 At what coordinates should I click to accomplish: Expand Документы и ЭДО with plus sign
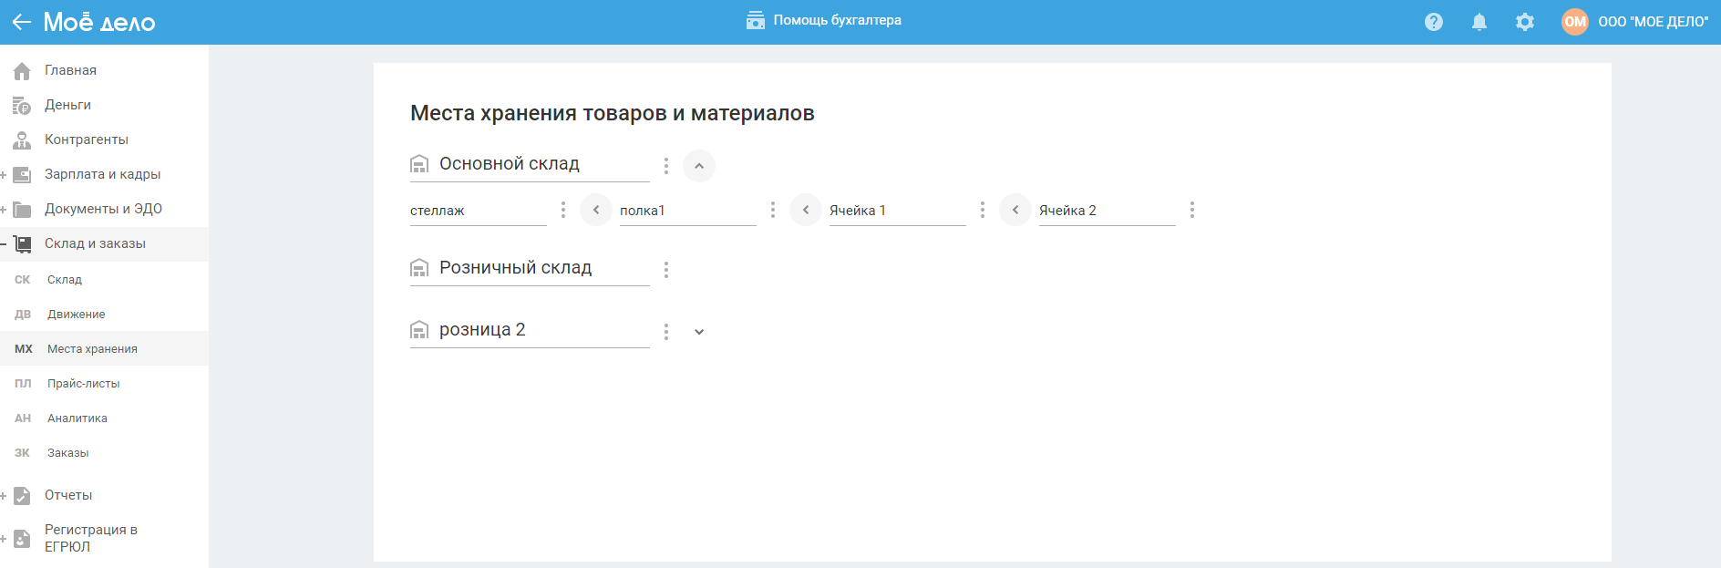tap(4, 209)
